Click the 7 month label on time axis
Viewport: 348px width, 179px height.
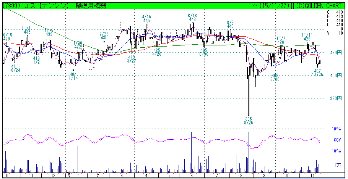pos(216,175)
